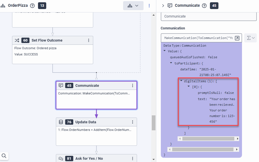259x162 pixels.
Task: Open the Communicate action three-dot menu
Action: tap(132, 86)
